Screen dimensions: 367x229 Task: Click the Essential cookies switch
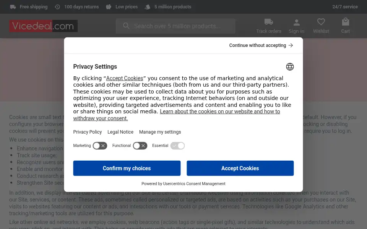(x=177, y=145)
